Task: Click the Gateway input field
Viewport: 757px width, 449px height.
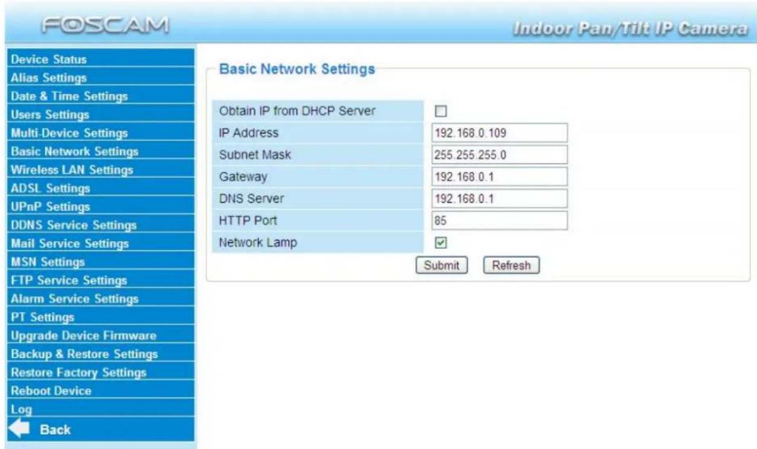Action: click(500, 177)
